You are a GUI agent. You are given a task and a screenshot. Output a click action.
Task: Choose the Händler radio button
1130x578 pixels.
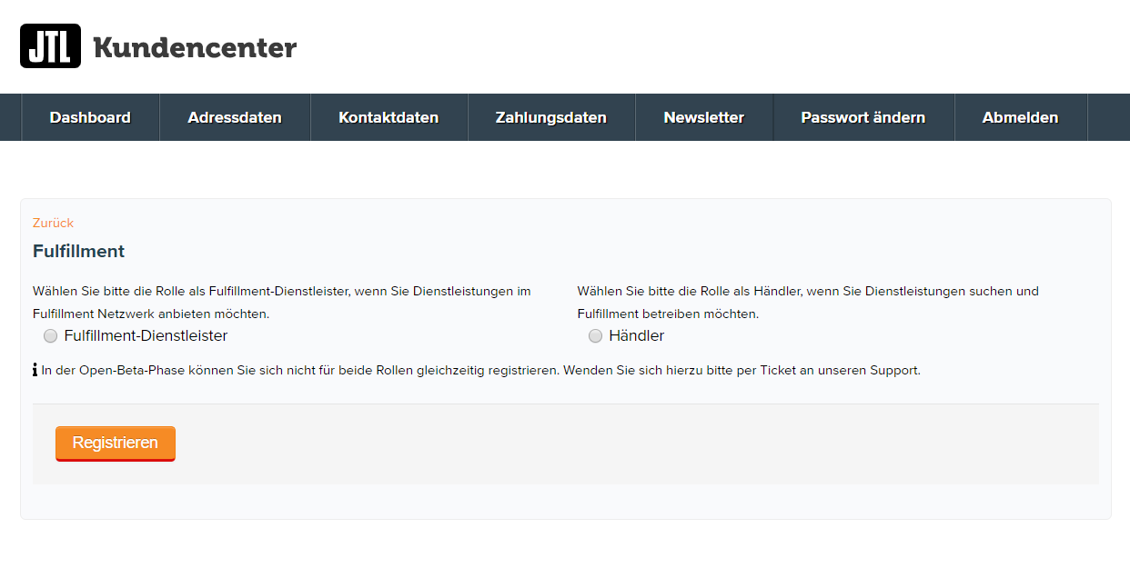pos(596,336)
